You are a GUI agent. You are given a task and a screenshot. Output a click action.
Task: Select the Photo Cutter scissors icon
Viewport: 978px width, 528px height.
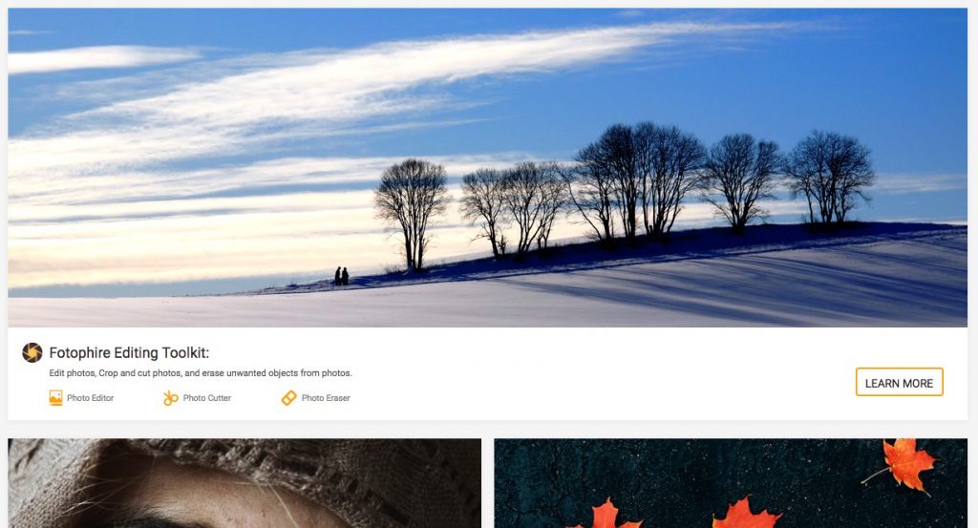(170, 398)
